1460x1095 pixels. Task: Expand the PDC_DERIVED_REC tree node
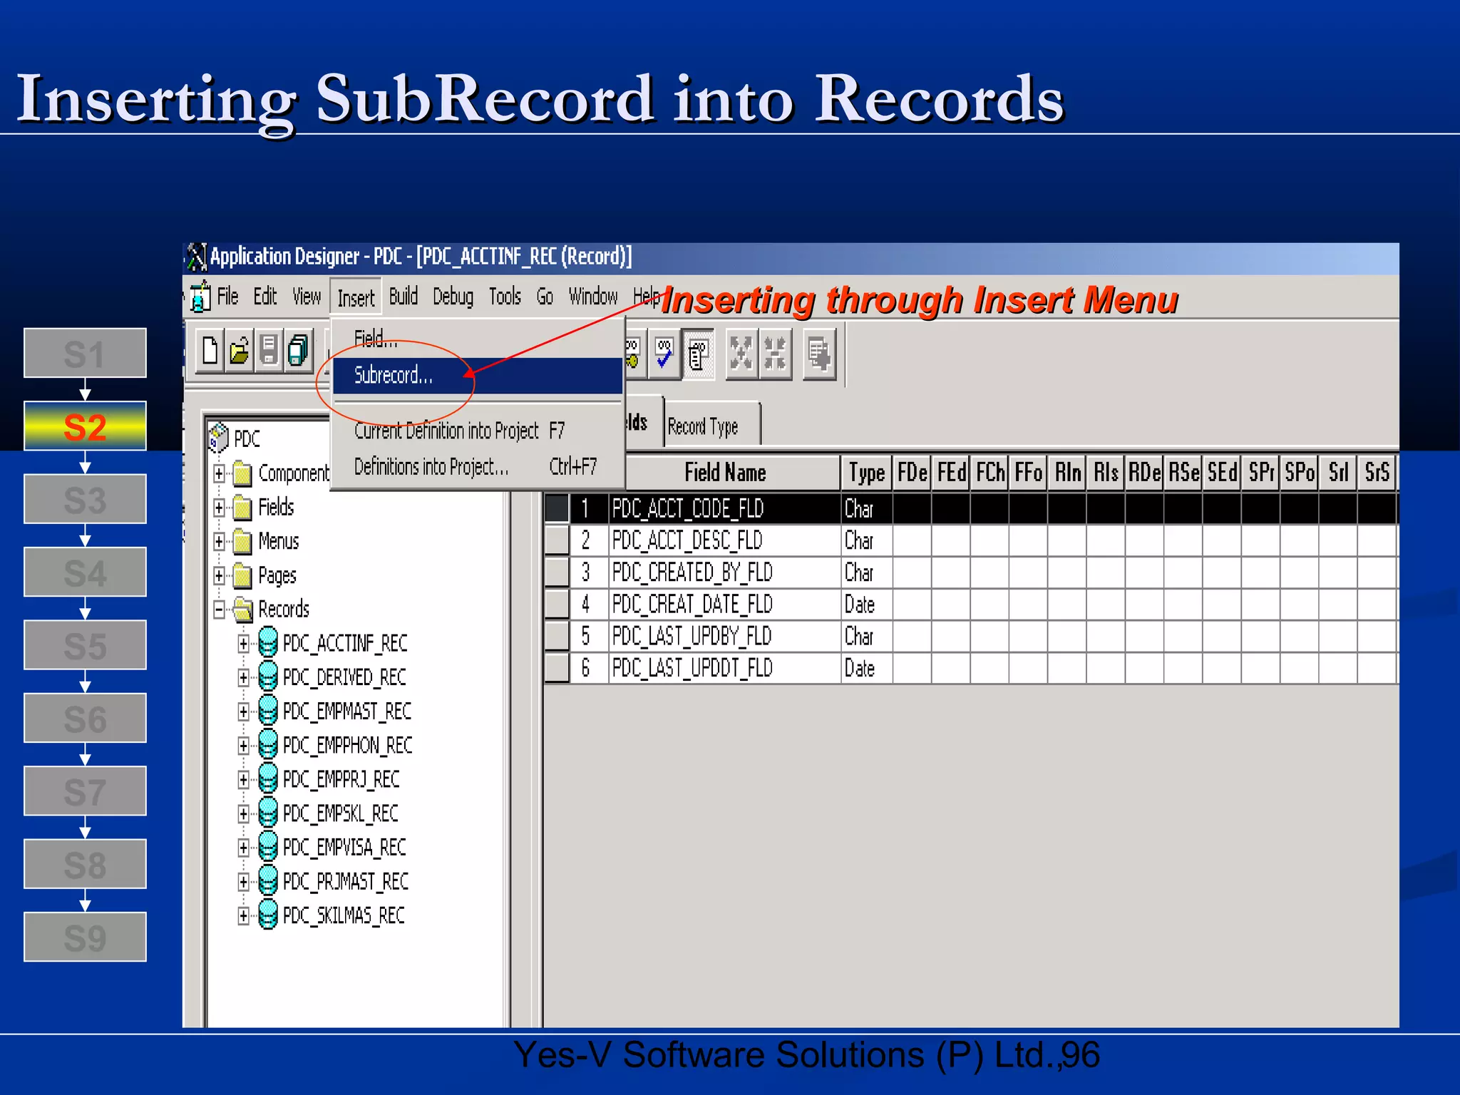[244, 677]
